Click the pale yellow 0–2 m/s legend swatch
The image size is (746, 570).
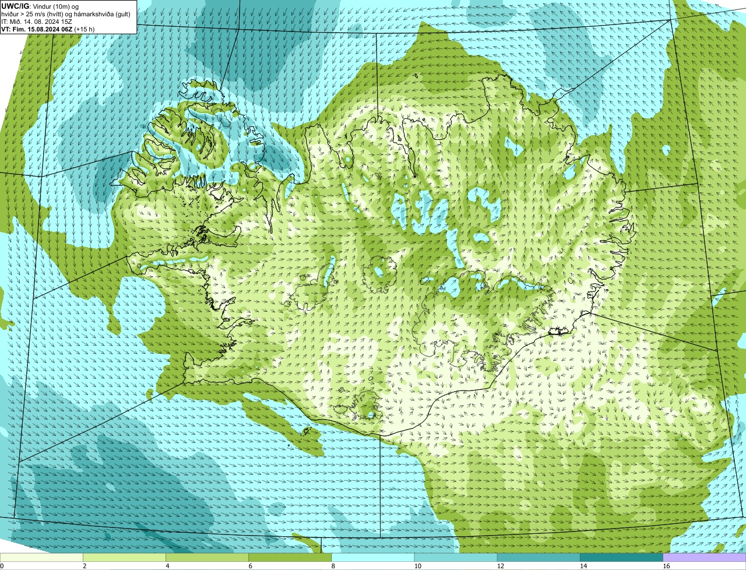(x=42, y=558)
